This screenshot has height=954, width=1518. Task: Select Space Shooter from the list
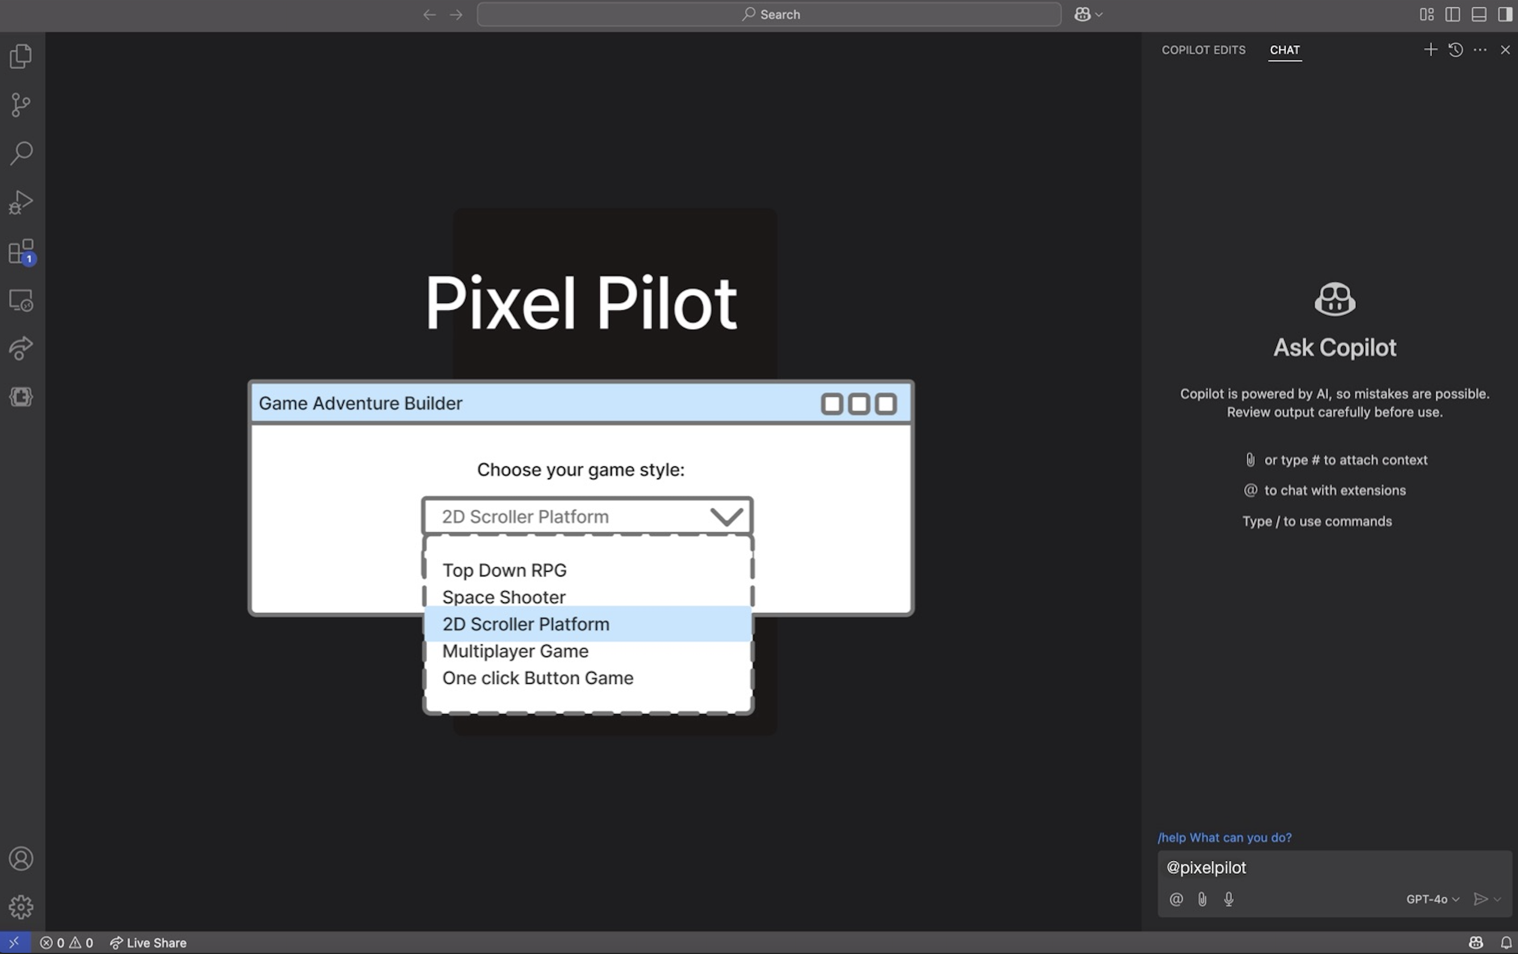[504, 596]
